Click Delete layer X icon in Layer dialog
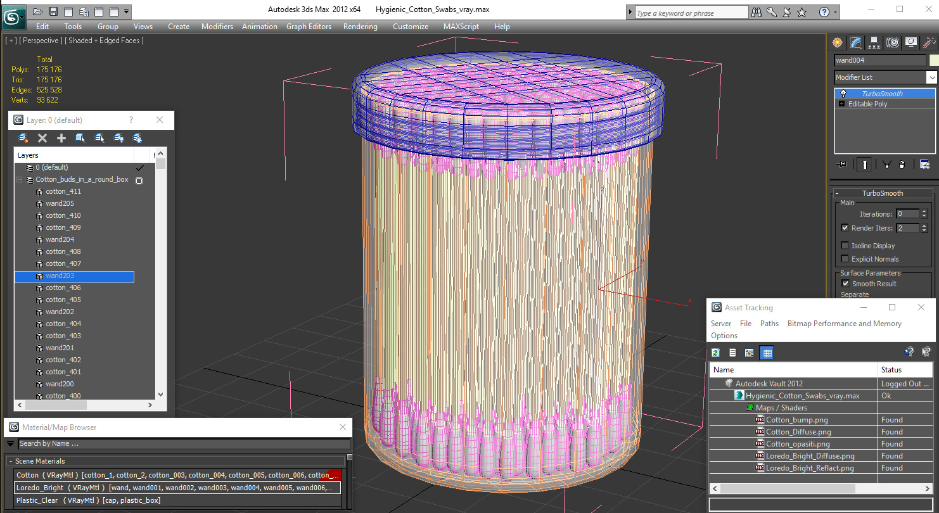 click(42, 137)
